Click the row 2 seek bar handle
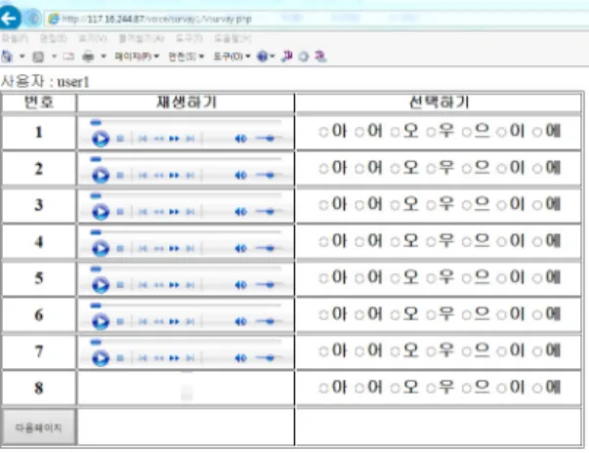This screenshot has height=453, width=589. pos(96,159)
